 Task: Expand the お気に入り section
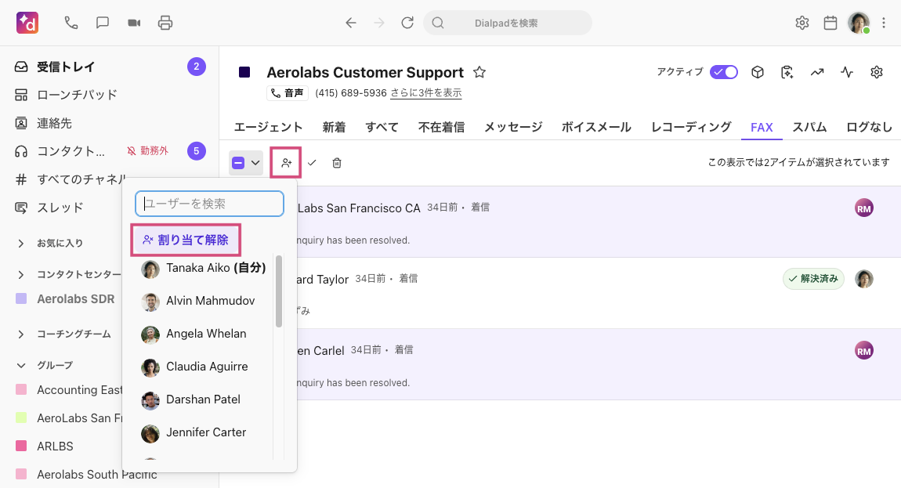point(21,244)
